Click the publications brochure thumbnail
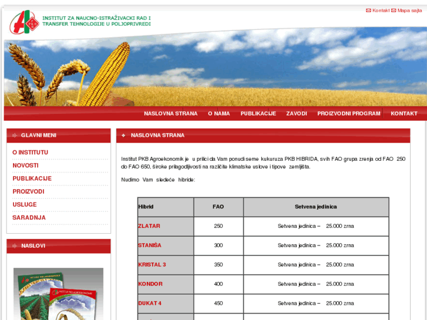427x320 pixels. [x=58, y=294]
